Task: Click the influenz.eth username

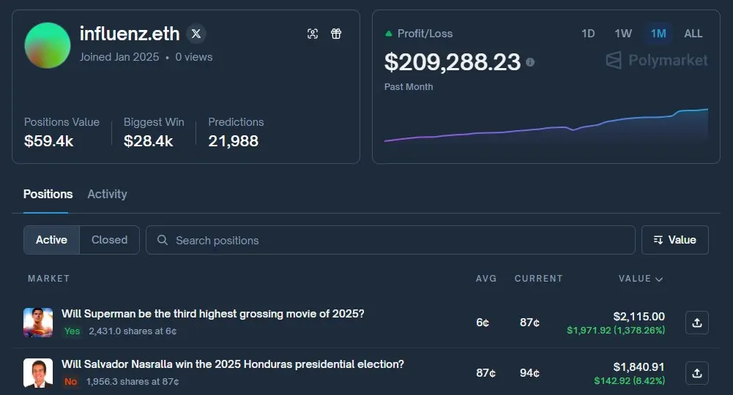Action: pos(130,34)
